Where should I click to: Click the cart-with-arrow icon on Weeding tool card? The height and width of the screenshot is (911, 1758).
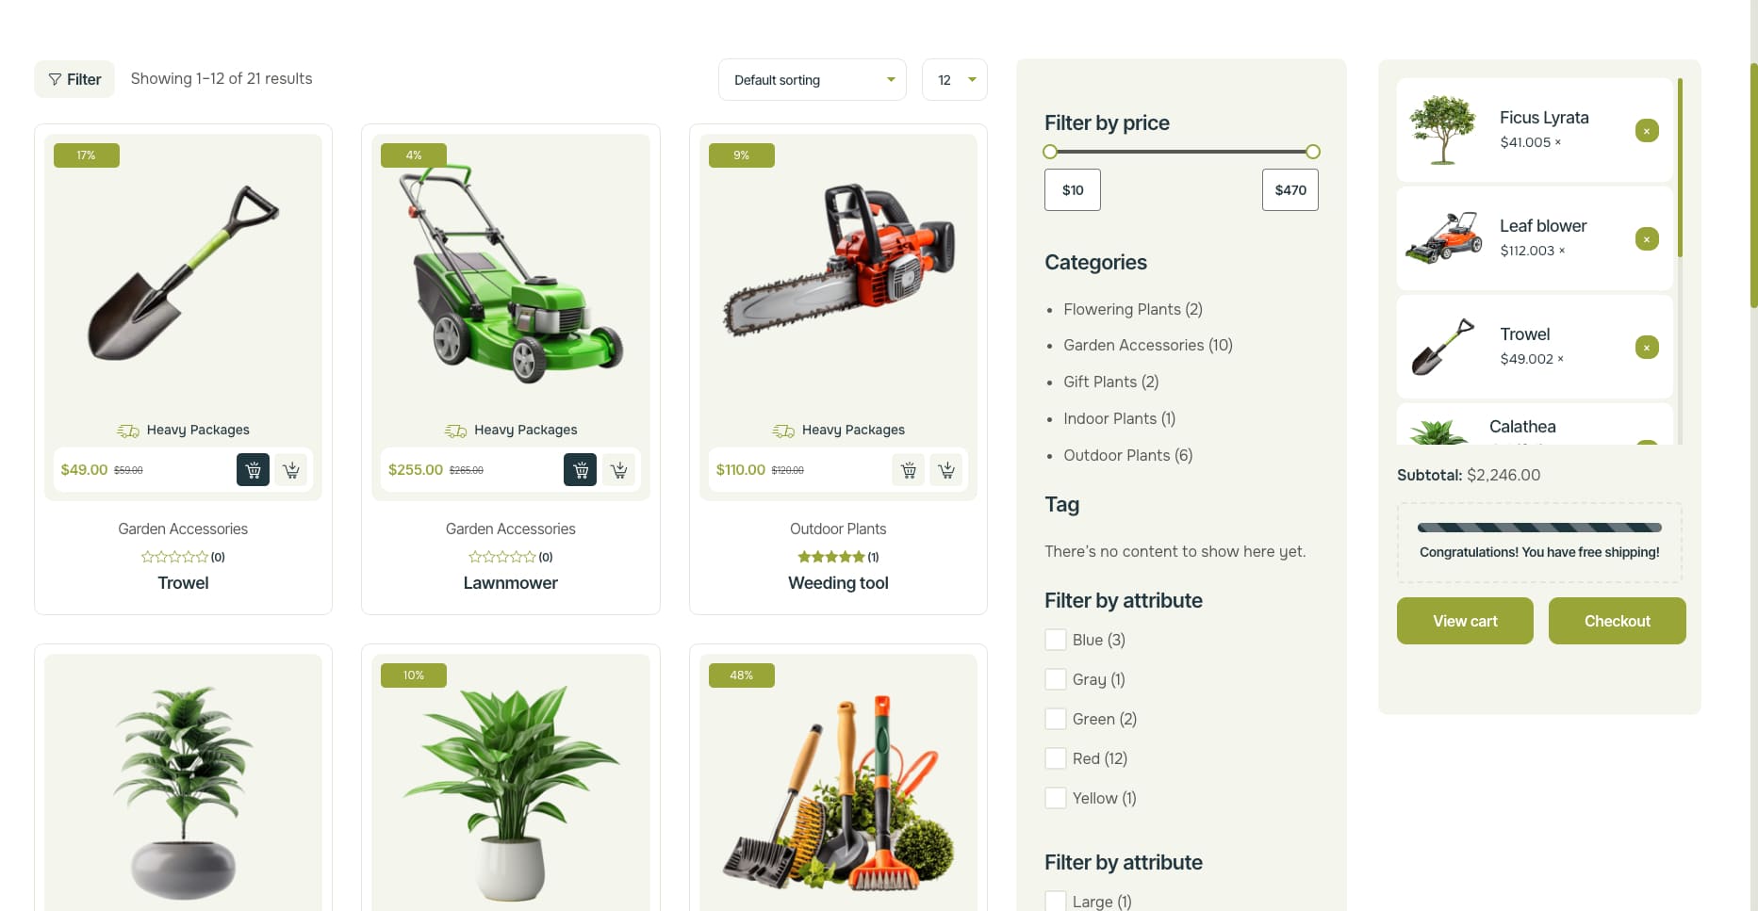(x=946, y=469)
